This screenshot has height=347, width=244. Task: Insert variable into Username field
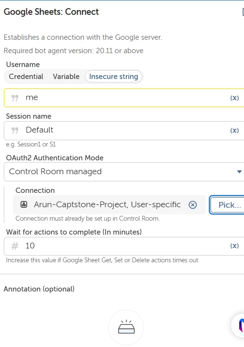point(234,98)
